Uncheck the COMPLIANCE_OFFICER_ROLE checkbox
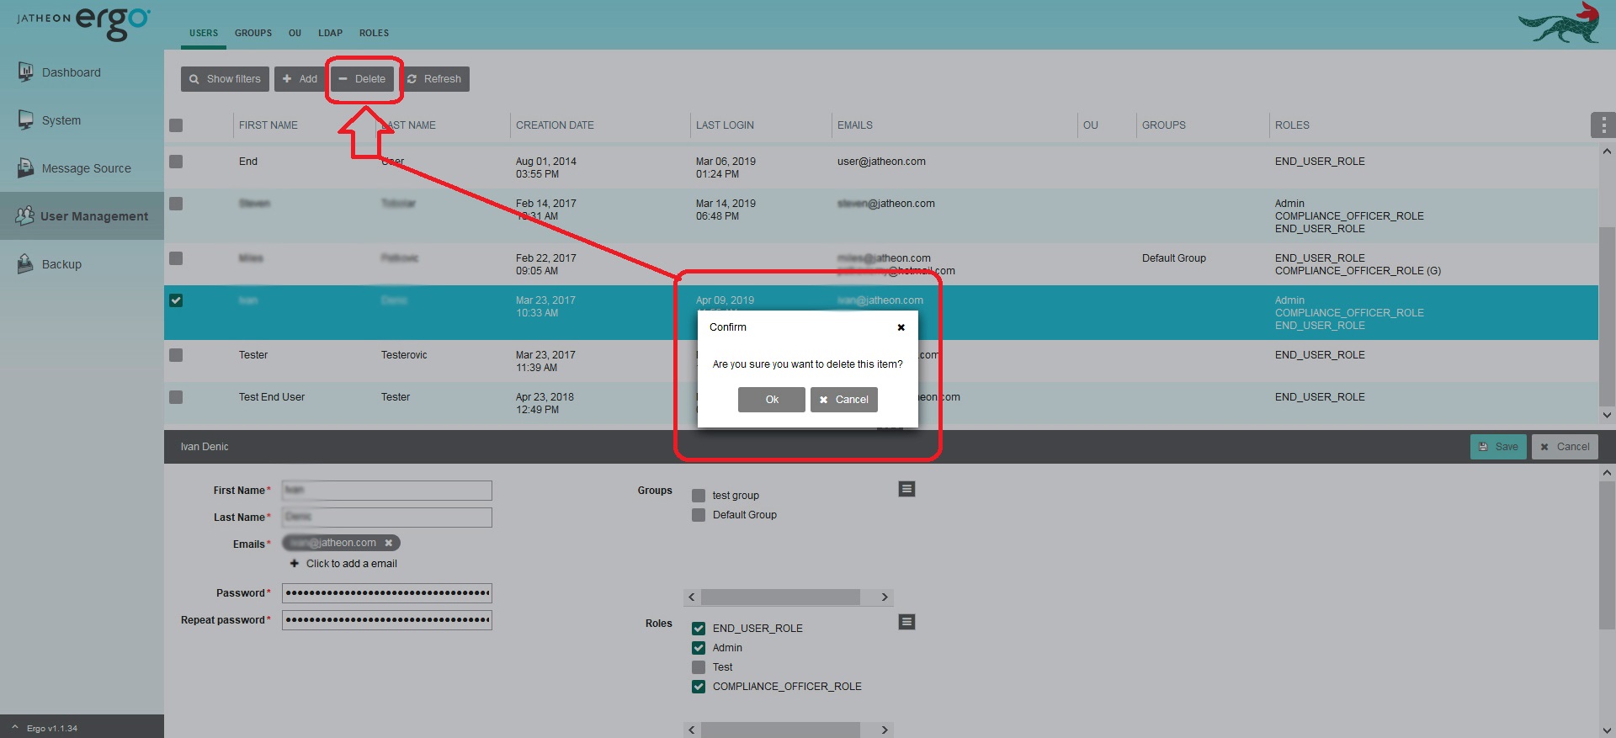Image resolution: width=1616 pixels, height=738 pixels. pos(699,687)
